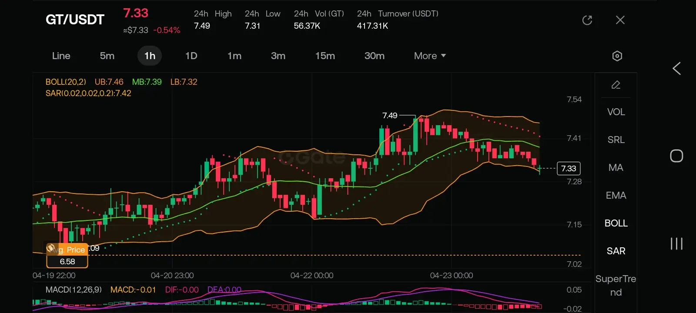
Task: Toggle the MA indicator
Action: tap(616, 168)
